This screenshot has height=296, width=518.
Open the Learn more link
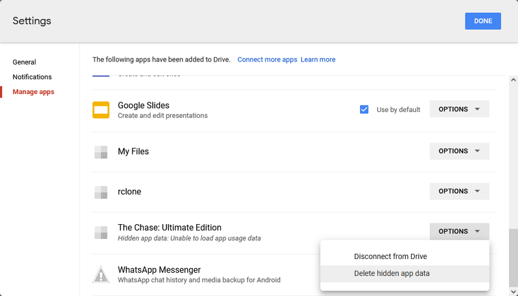318,60
